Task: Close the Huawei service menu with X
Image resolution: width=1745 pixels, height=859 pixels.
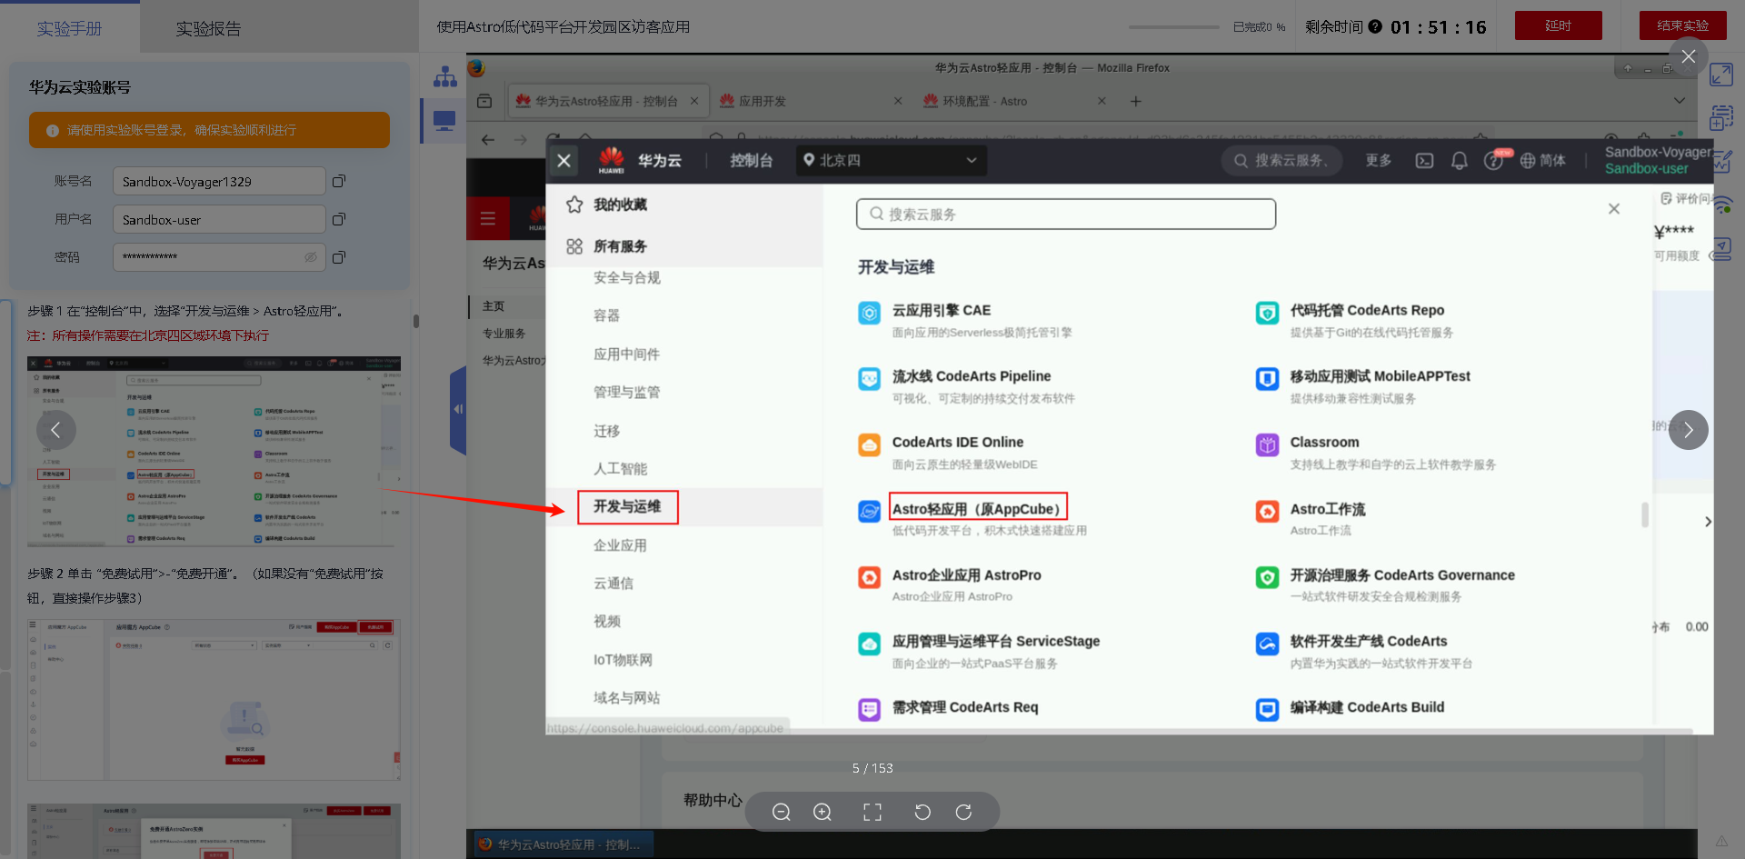Action: click(x=563, y=160)
